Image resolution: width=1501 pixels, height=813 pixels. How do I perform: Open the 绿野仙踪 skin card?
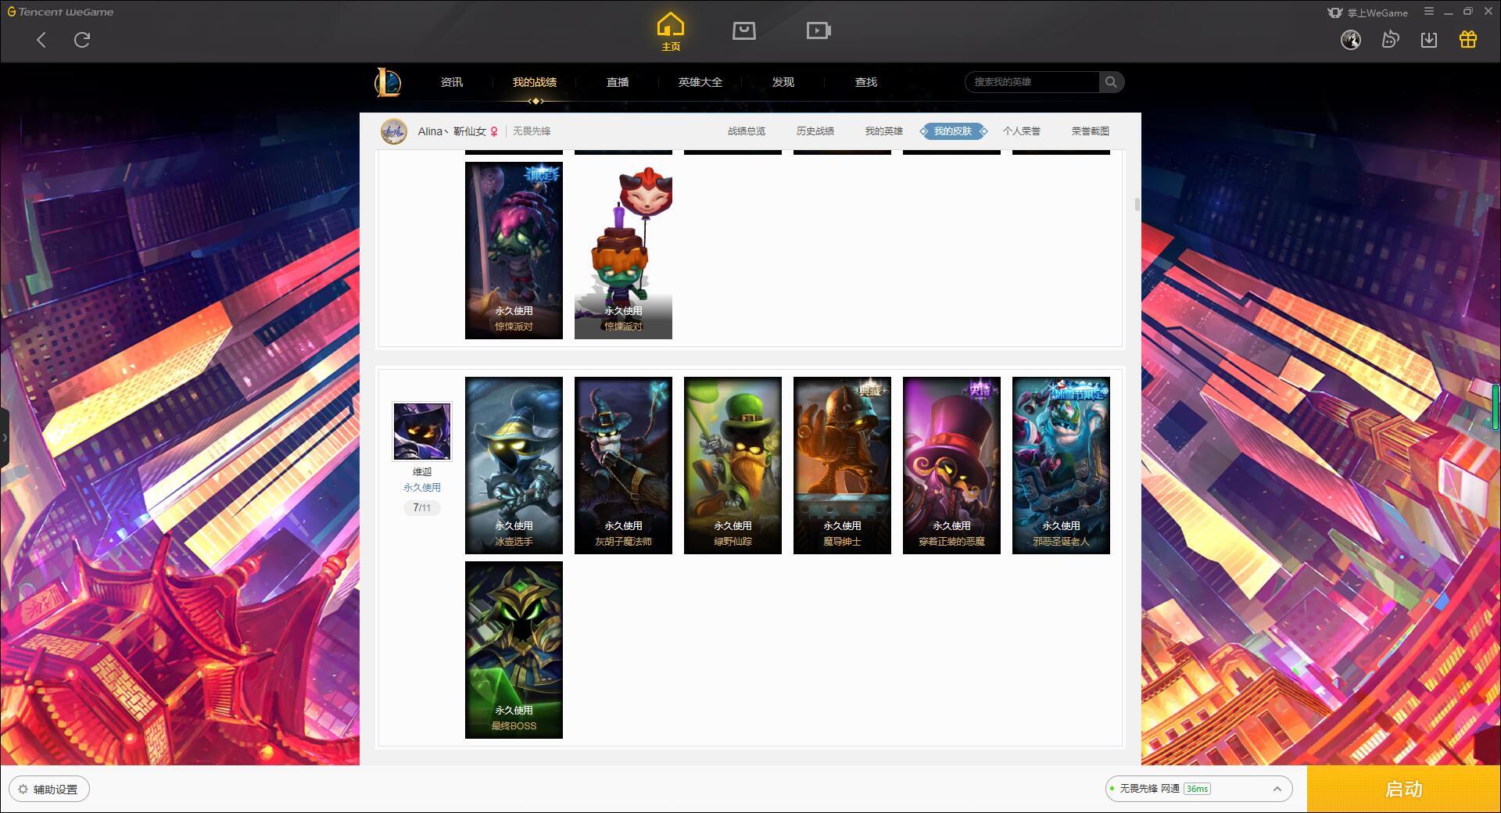[733, 465]
